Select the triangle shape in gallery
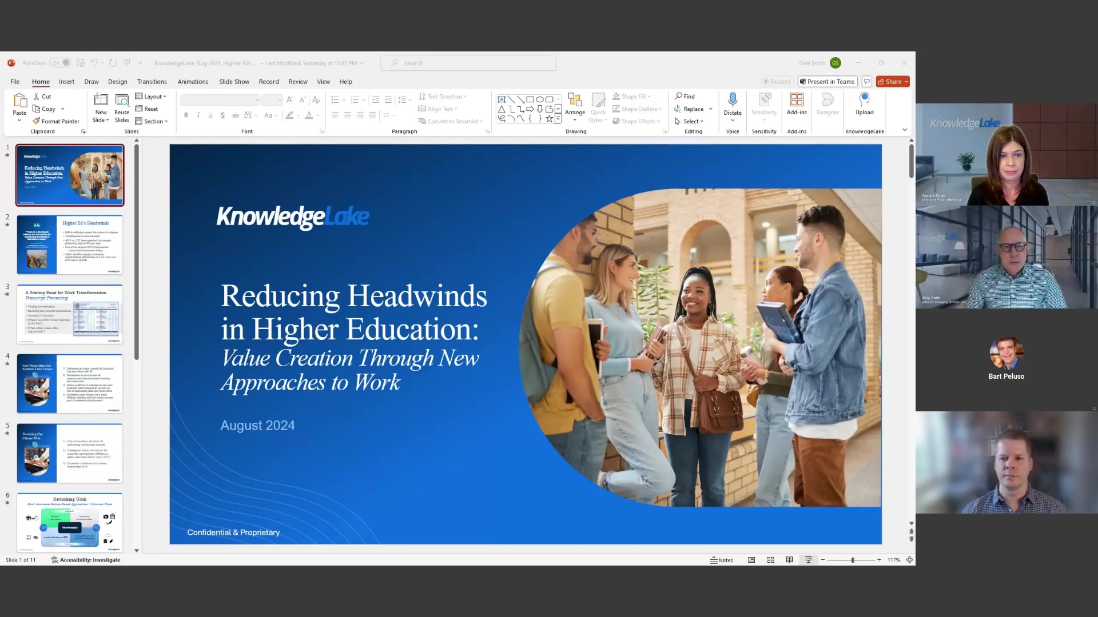 (502, 109)
